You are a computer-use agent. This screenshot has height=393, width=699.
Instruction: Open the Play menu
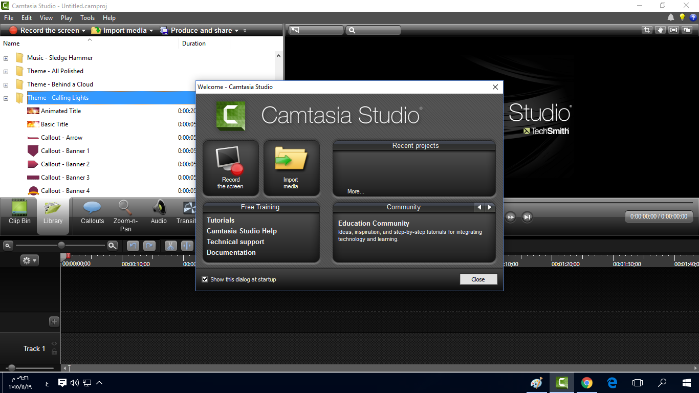point(67,18)
